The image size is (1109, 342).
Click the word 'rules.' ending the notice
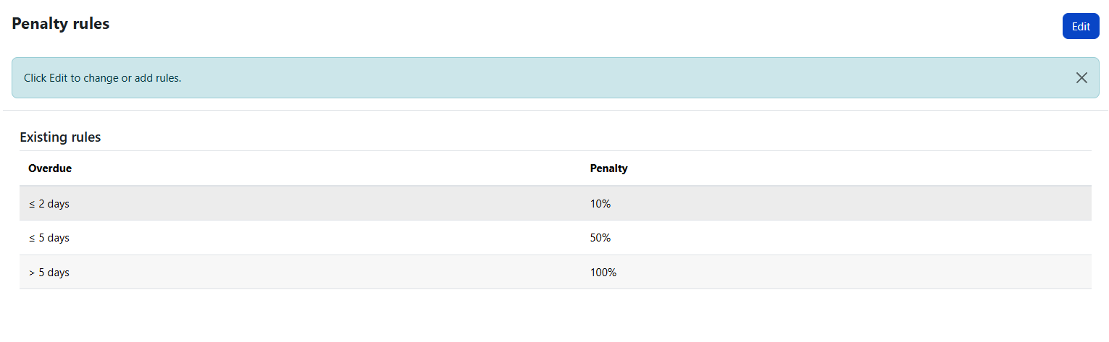pyautogui.click(x=167, y=78)
